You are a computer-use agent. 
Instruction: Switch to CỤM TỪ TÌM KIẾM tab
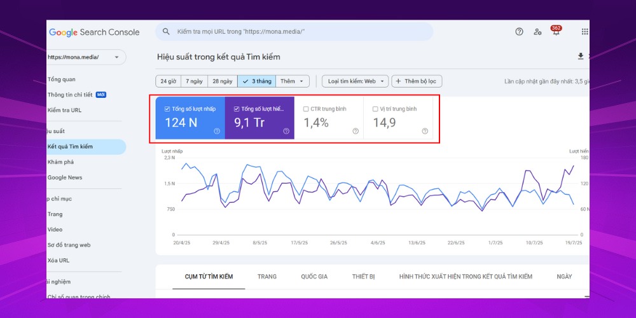click(x=209, y=277)
